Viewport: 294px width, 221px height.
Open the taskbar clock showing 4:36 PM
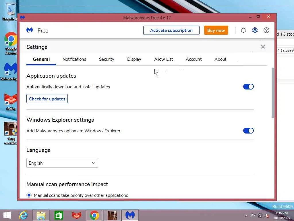282,216
